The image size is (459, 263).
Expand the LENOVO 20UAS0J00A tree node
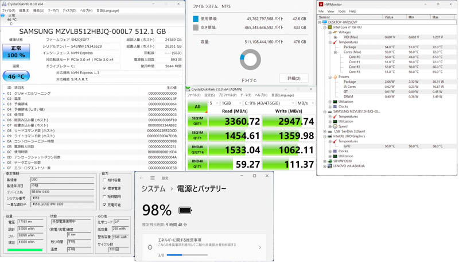pyautogui.click(x=325, y=167)
